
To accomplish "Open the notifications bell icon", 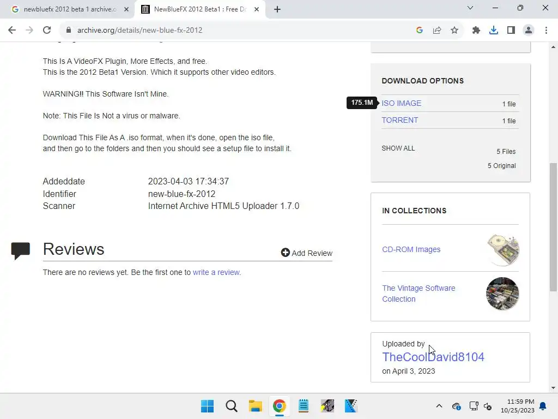I will click(543, 406).
